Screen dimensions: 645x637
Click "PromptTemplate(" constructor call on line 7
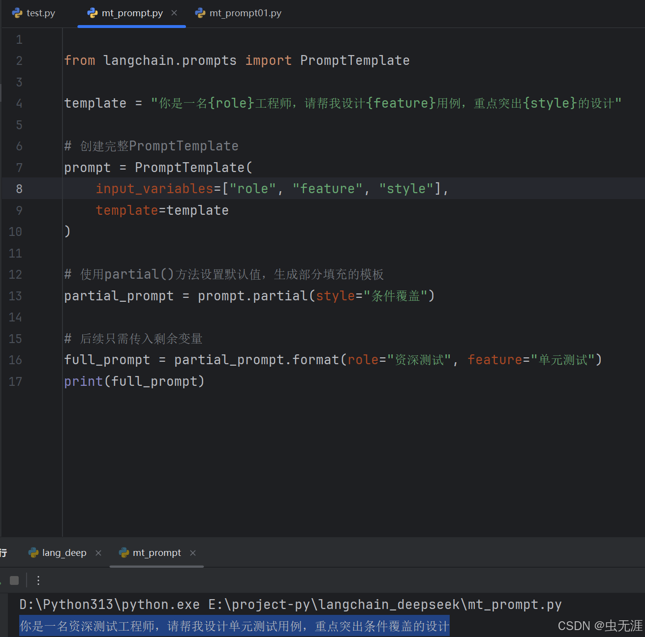point(194,168)
